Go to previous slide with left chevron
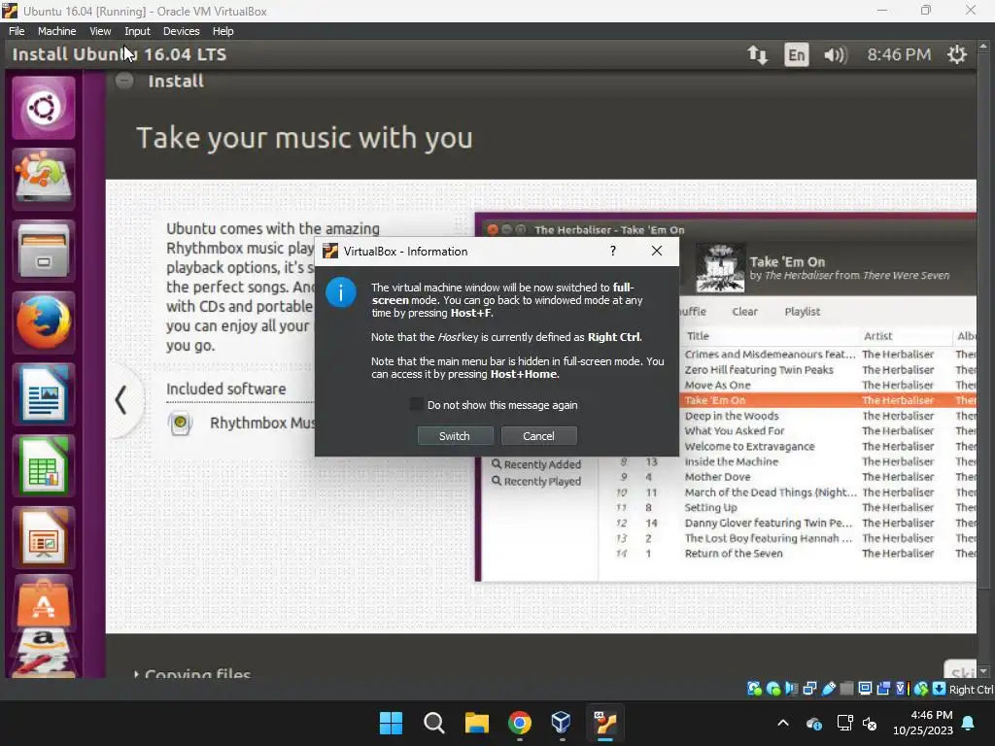Image resolution: width=995 pixels, height=746 pixels. 121,400
